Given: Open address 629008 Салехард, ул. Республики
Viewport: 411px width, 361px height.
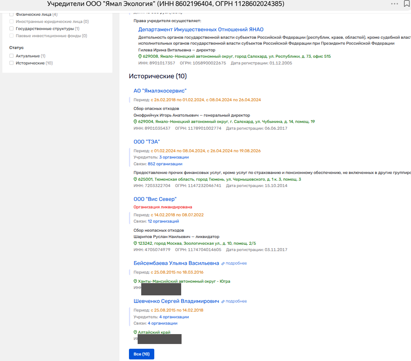Looking at the screenshot, I should [237, 56].
